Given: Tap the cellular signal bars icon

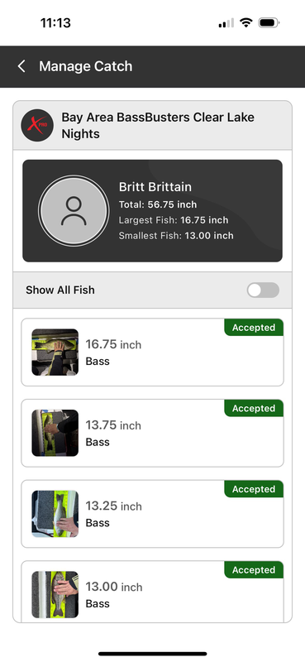Looking at the screenshot, I should tap(226, 23).
